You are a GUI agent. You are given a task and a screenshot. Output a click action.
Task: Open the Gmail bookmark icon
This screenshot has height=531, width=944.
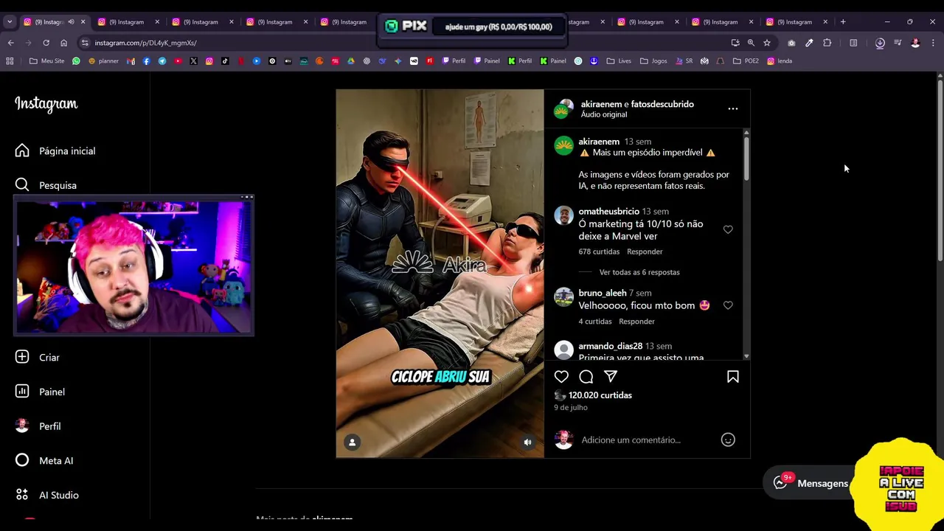point(131,61)
